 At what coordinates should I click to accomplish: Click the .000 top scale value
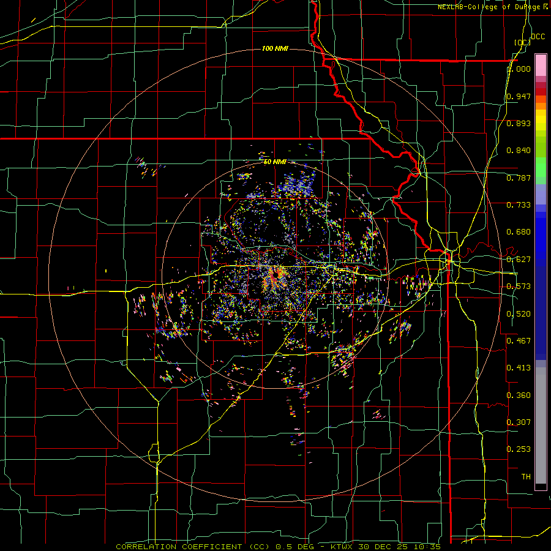(519, 69)
